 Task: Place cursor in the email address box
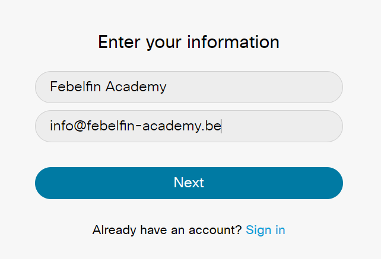(189, 126)
